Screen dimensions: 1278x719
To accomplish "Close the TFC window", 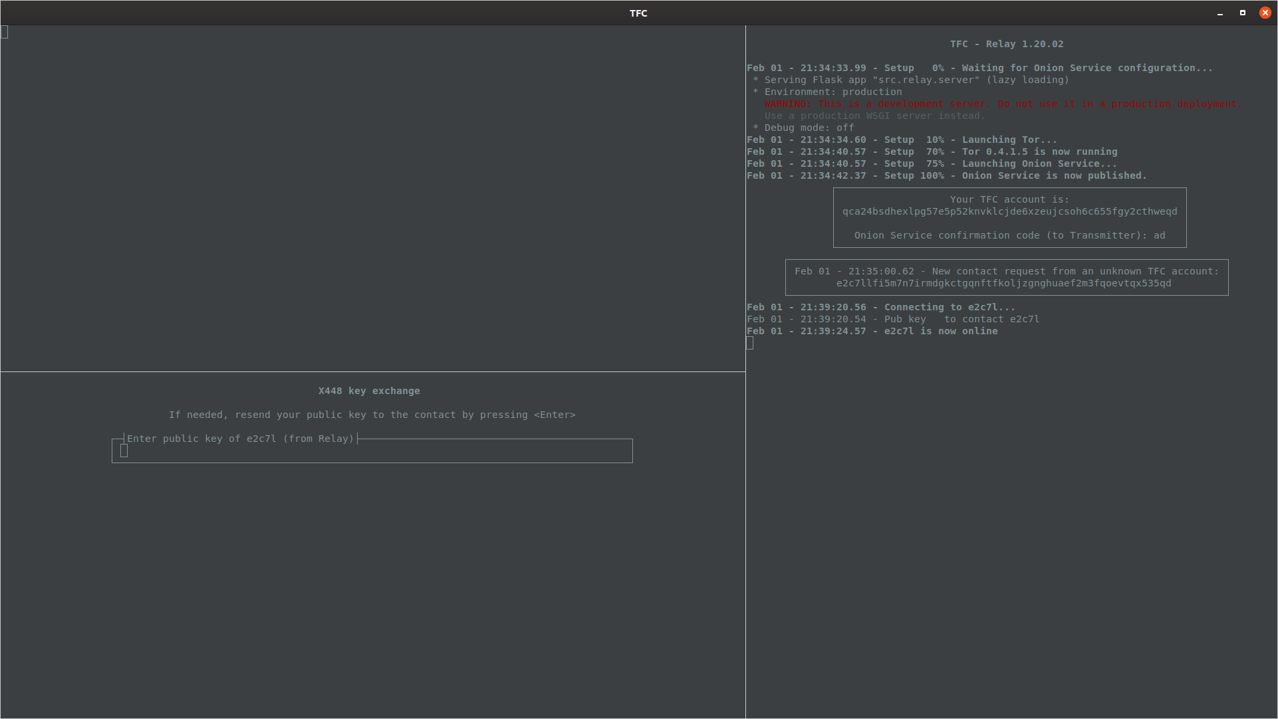I will [x=1265, y=13].
